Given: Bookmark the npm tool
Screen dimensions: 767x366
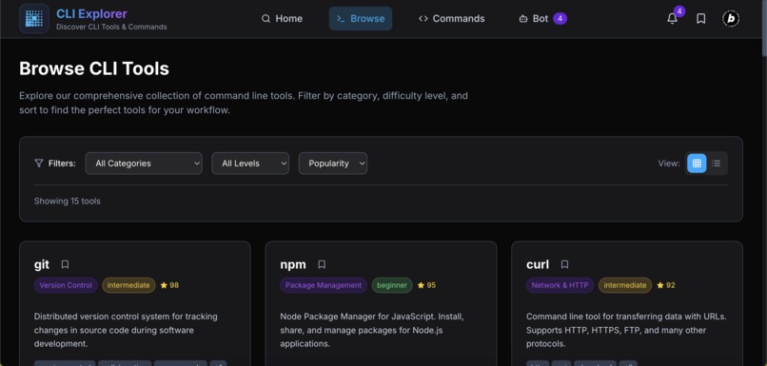Looking at the screenshot, I should pos(322,264).
